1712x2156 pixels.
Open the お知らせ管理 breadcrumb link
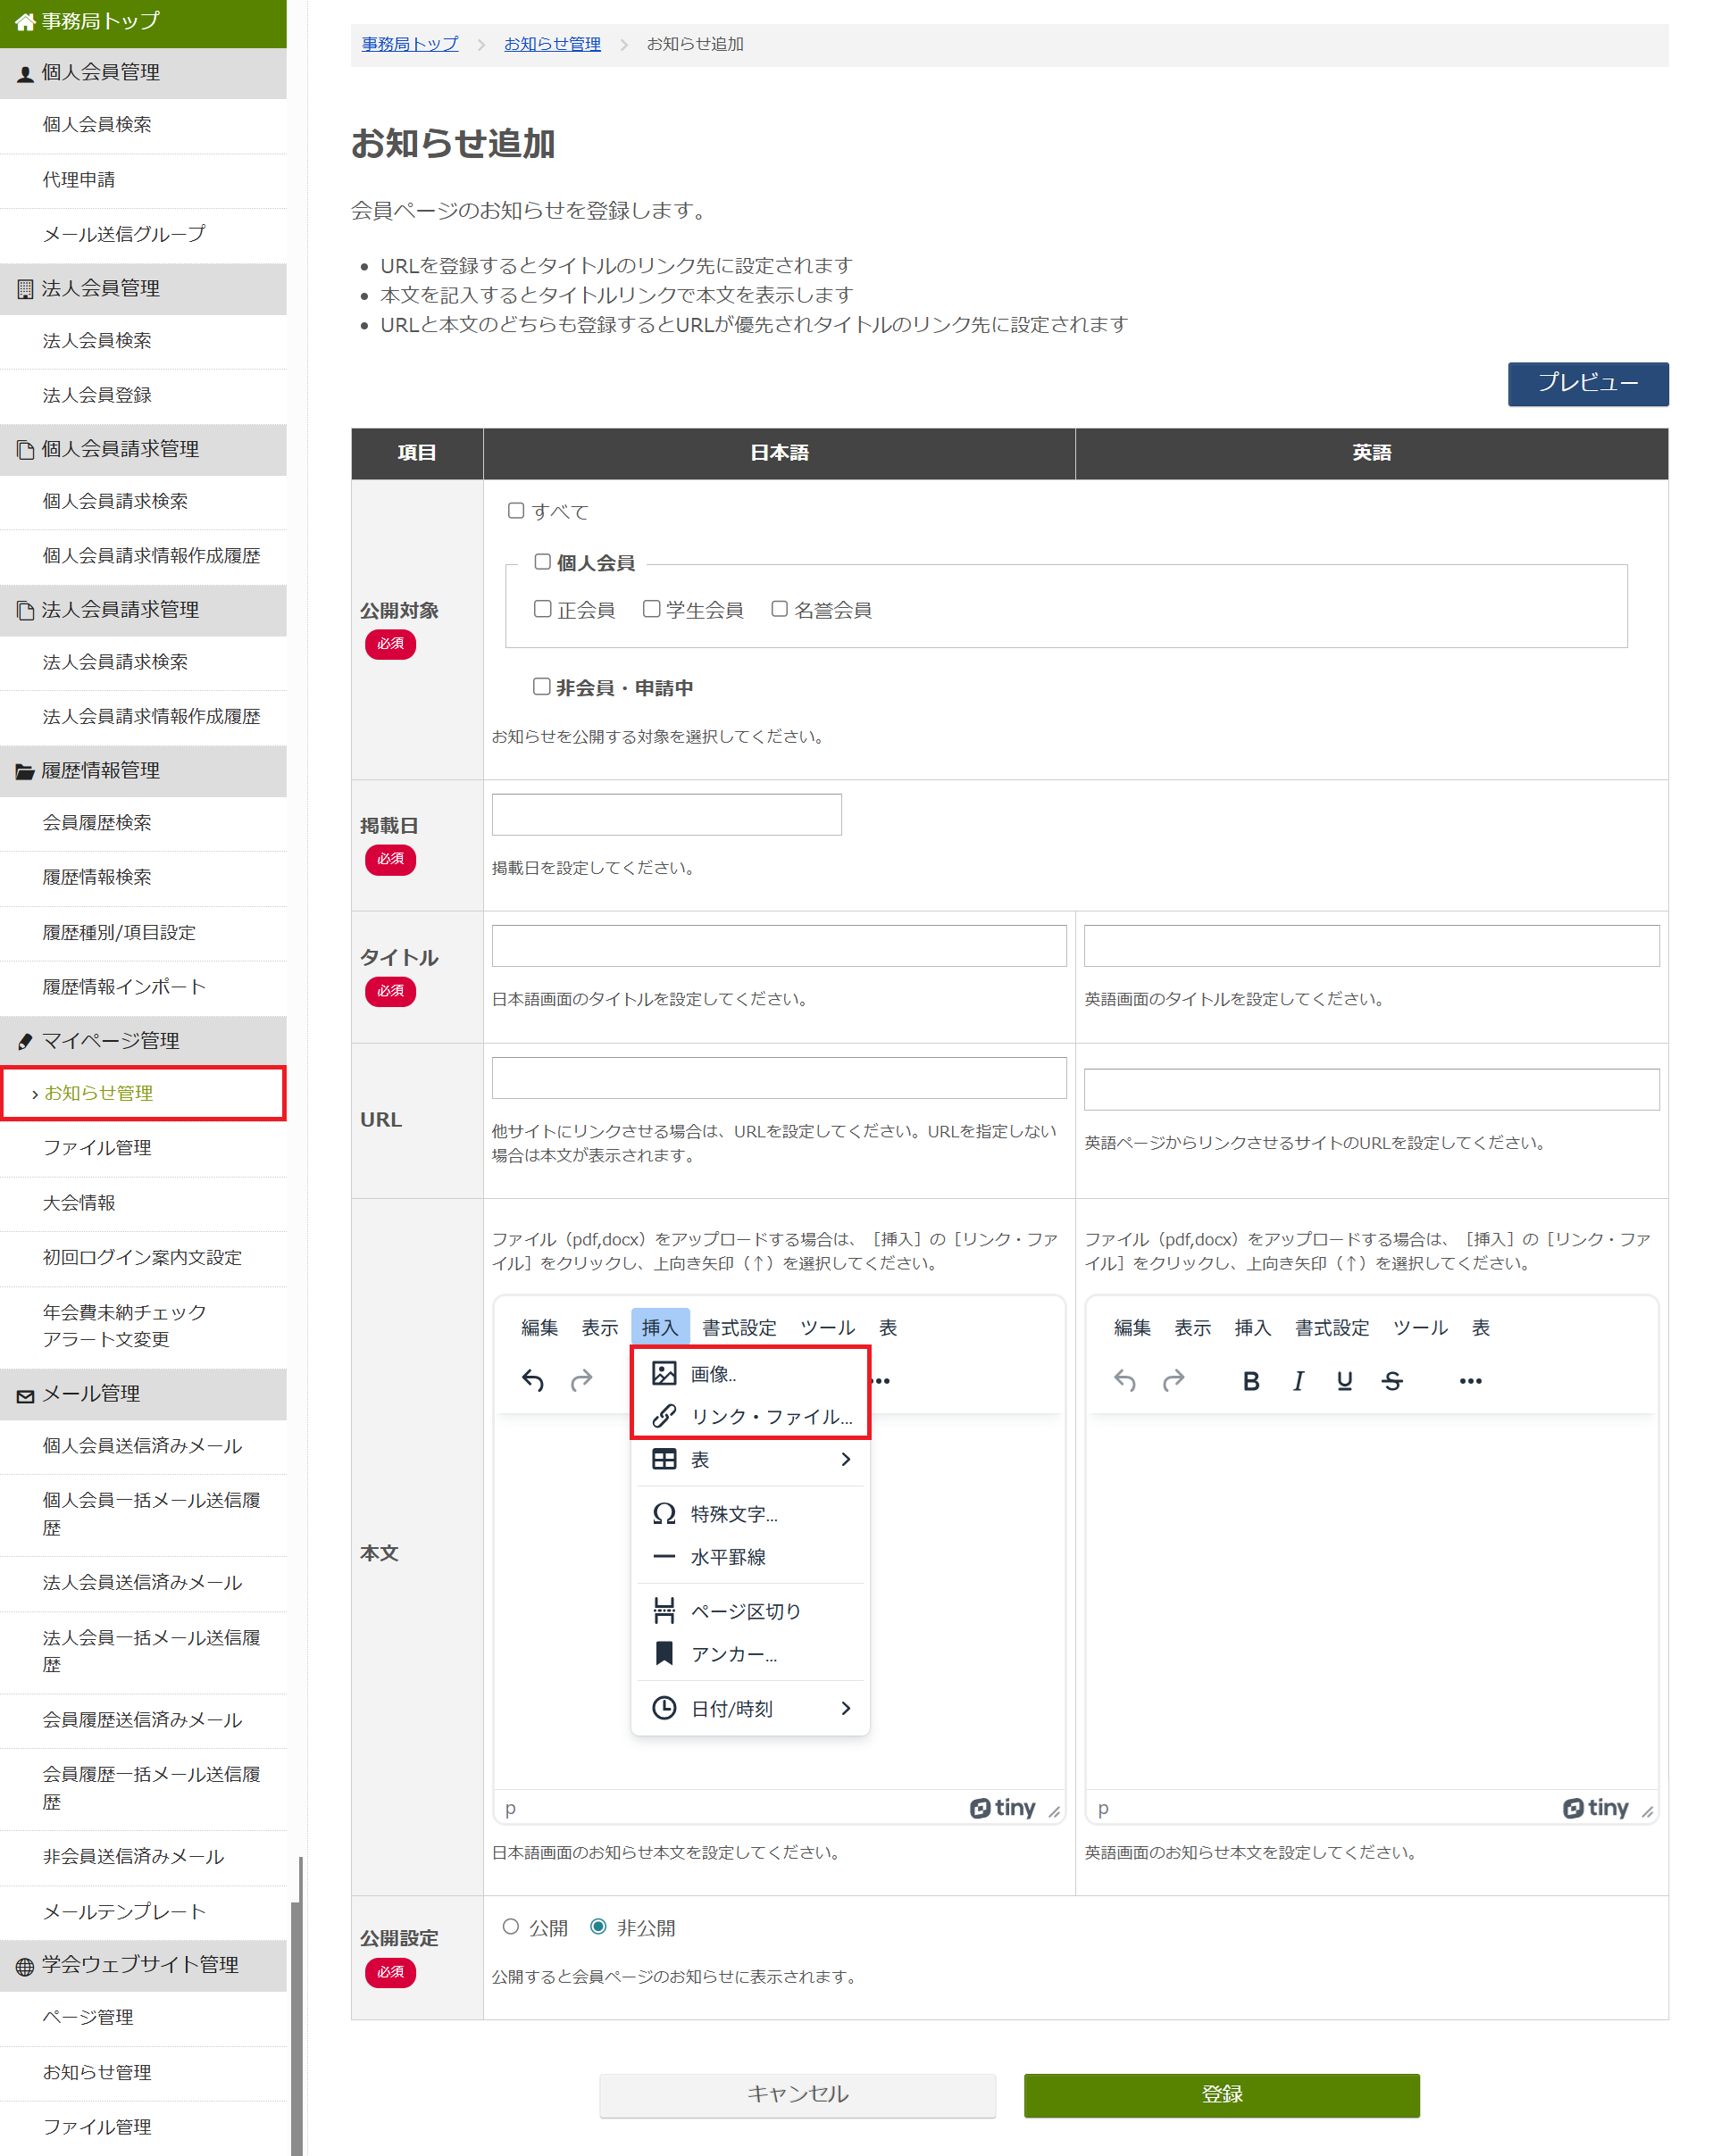pyautogui.click(x=551, y=44)
